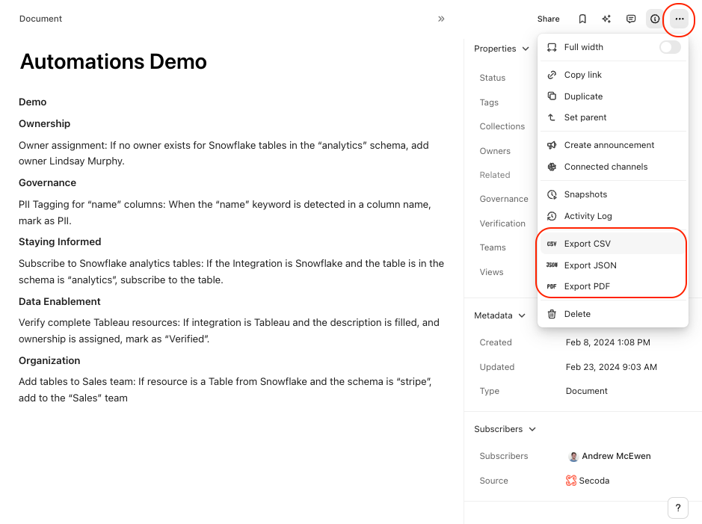Toggle the info panel icon
The height and width of the screenshot is (524, 702).
tap(655, 19)
